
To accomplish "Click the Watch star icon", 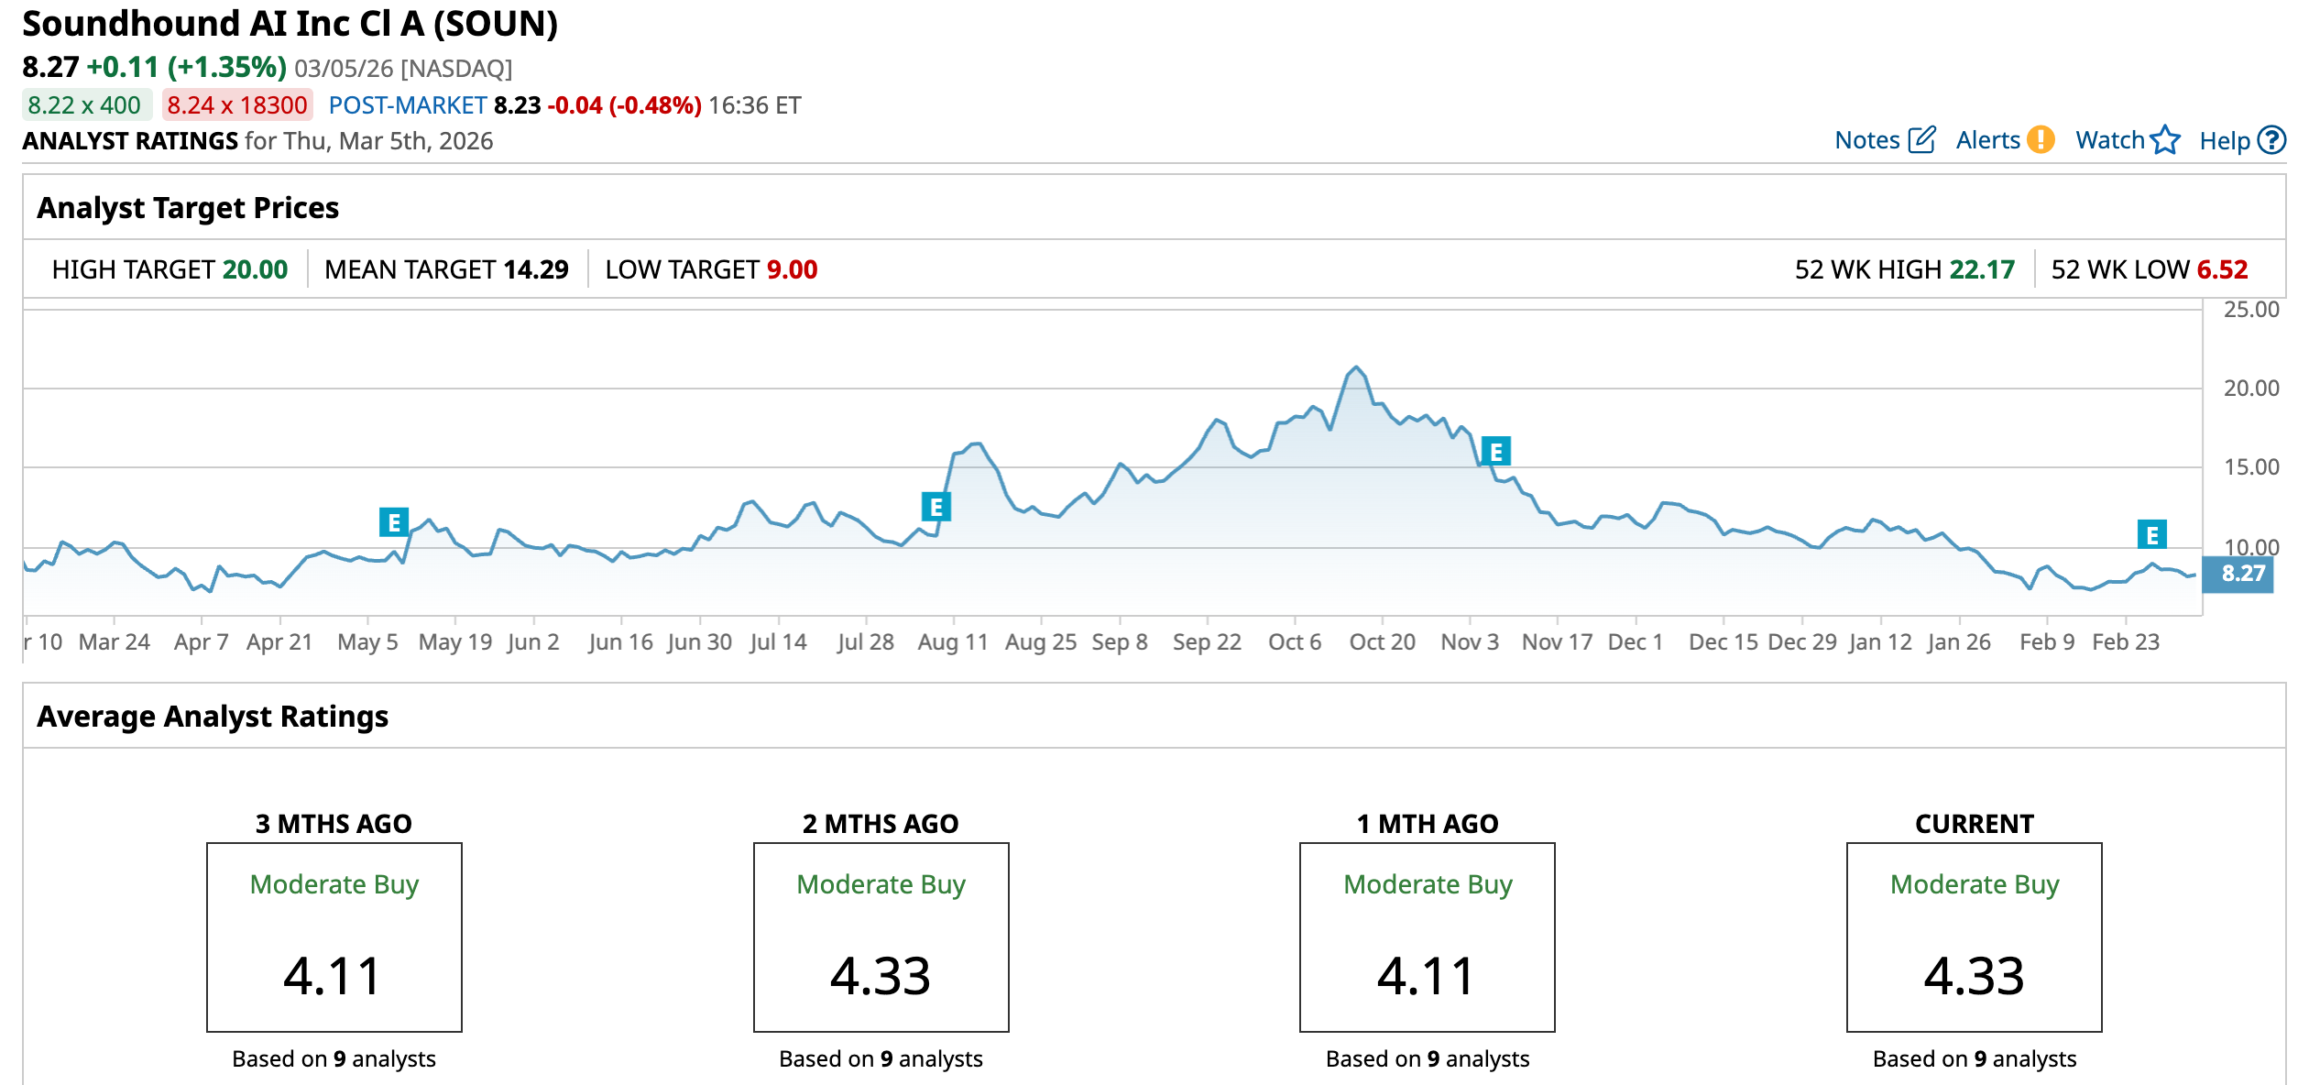I will (2165, 140).
